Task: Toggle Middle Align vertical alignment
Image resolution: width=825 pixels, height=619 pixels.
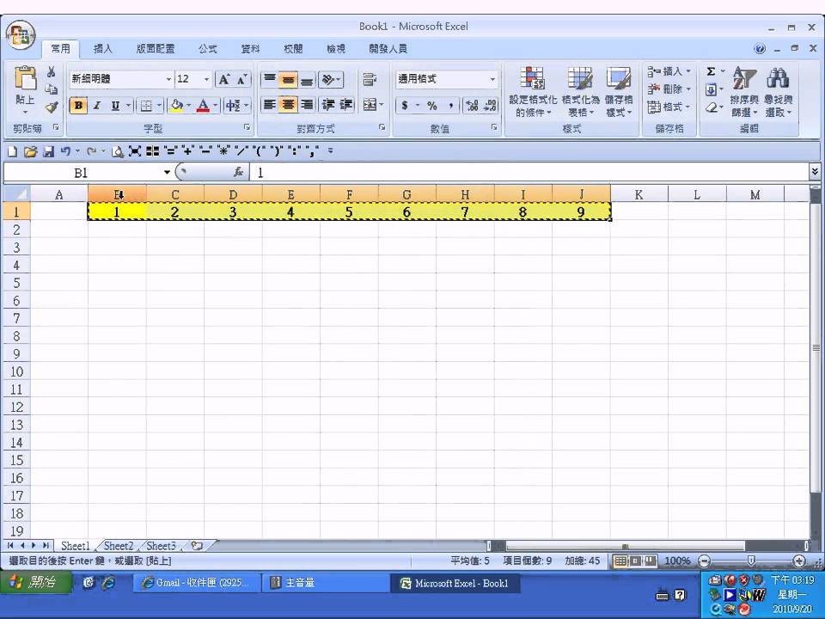Action: pyautogui.click(x=288, y=79)
